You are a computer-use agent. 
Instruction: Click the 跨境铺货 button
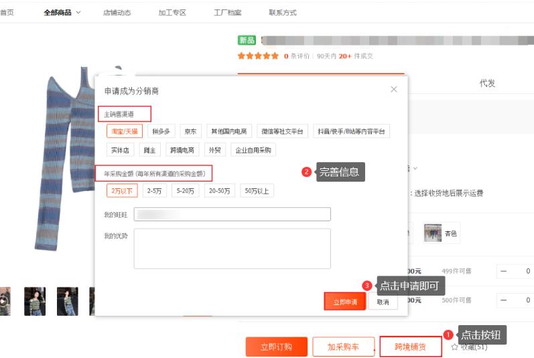click(x=410, y=347)
